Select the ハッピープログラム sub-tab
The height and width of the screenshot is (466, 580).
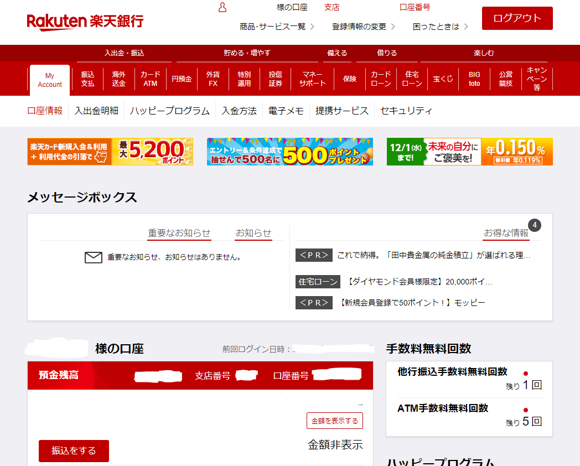(170, 111)
